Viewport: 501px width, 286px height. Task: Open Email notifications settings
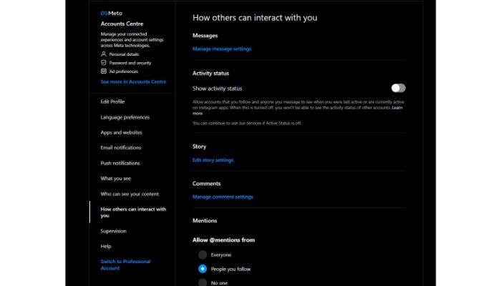(121, 148)
